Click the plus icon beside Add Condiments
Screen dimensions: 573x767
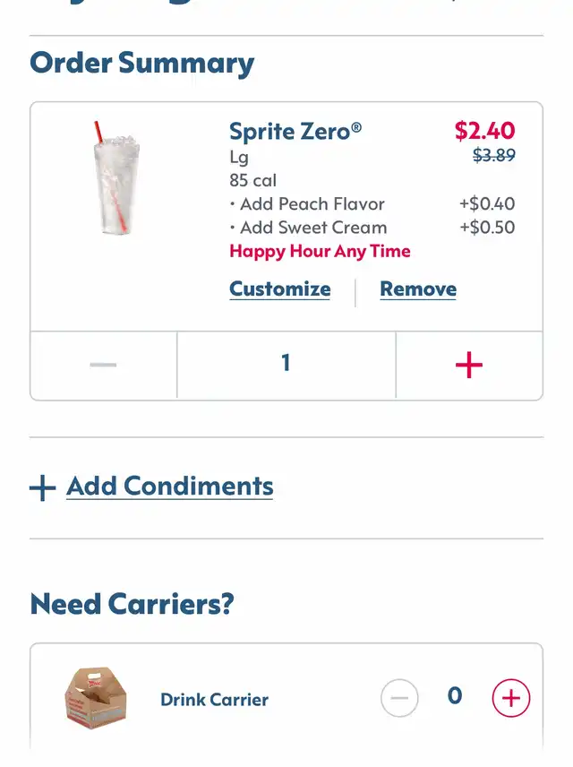pos(42,487)
